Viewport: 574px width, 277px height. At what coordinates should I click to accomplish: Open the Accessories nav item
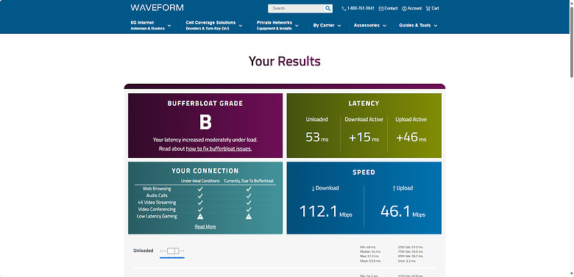tap(366, 25)
